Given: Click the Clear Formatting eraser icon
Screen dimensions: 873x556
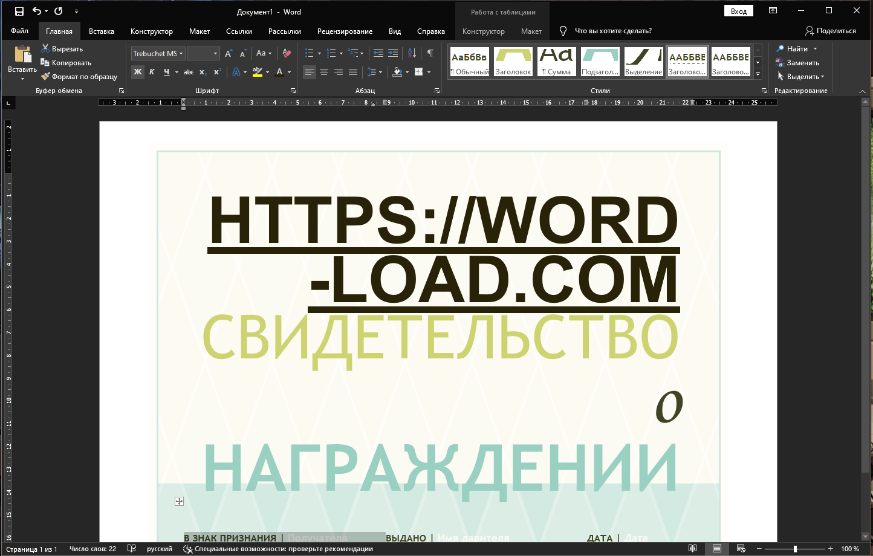Looking at the screenshot, I should 287,54.
